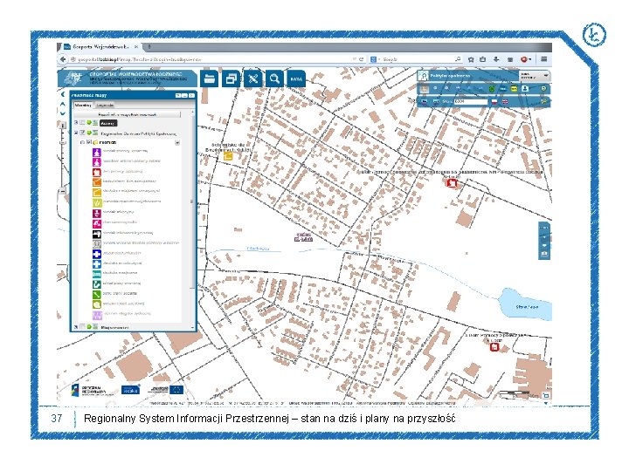Toggle the Regionalne Centrum Polityki Społecznej checkbox

click(82, 133)
